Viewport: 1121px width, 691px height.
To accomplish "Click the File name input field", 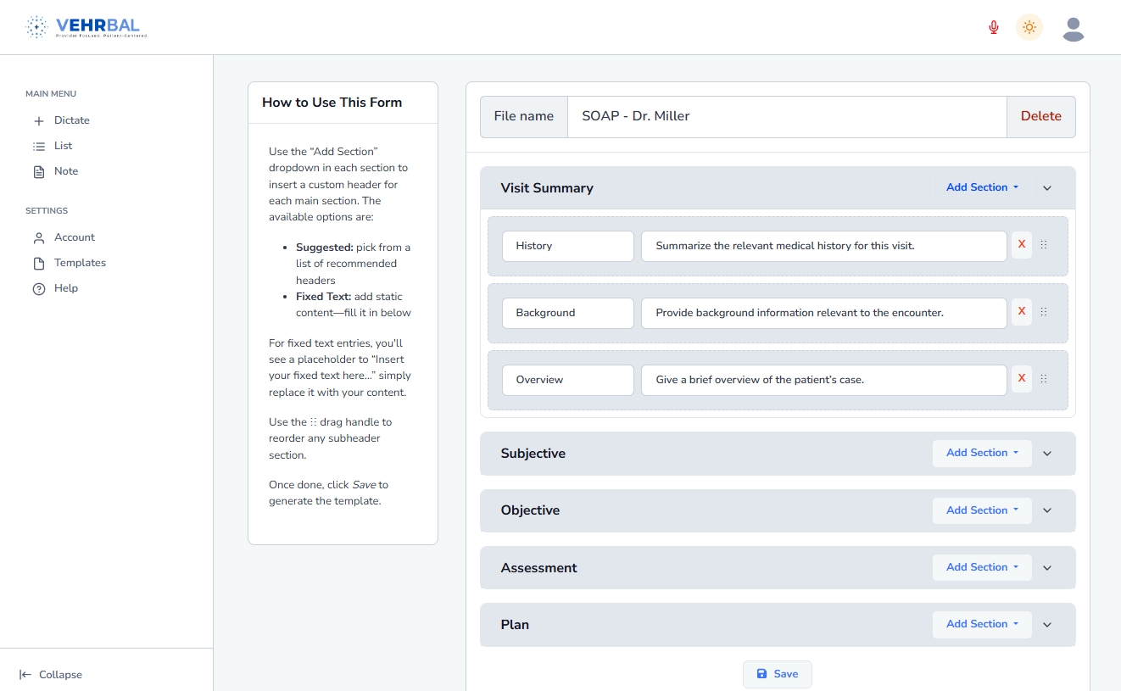I will (786, 116).
